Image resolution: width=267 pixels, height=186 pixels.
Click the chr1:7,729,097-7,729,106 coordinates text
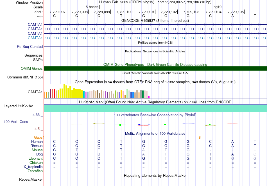184,2
